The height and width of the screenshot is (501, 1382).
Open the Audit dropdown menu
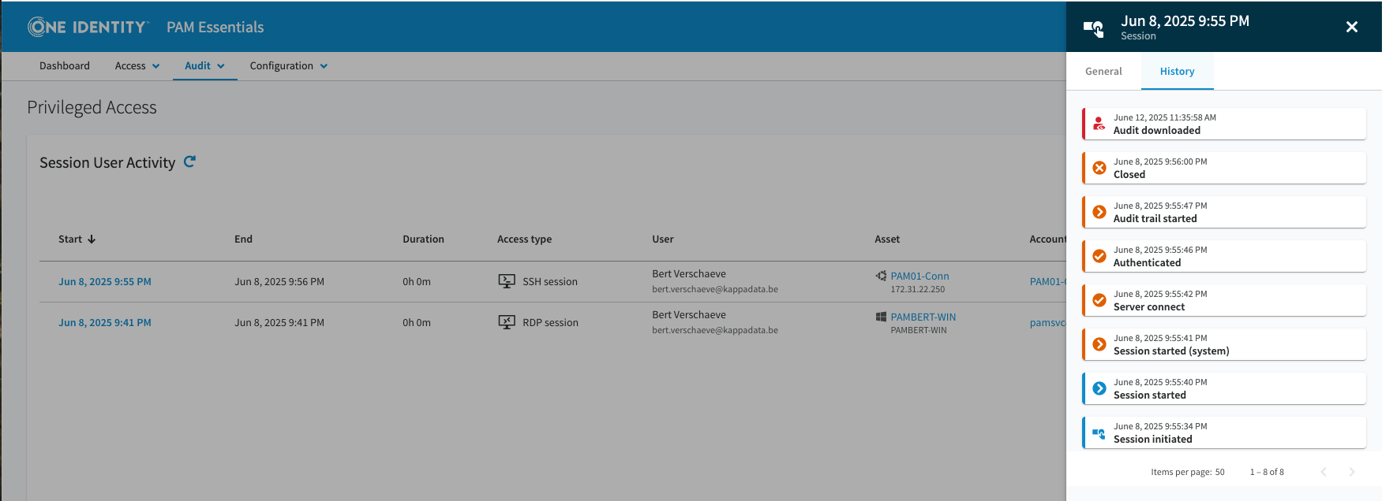point(204,66)
